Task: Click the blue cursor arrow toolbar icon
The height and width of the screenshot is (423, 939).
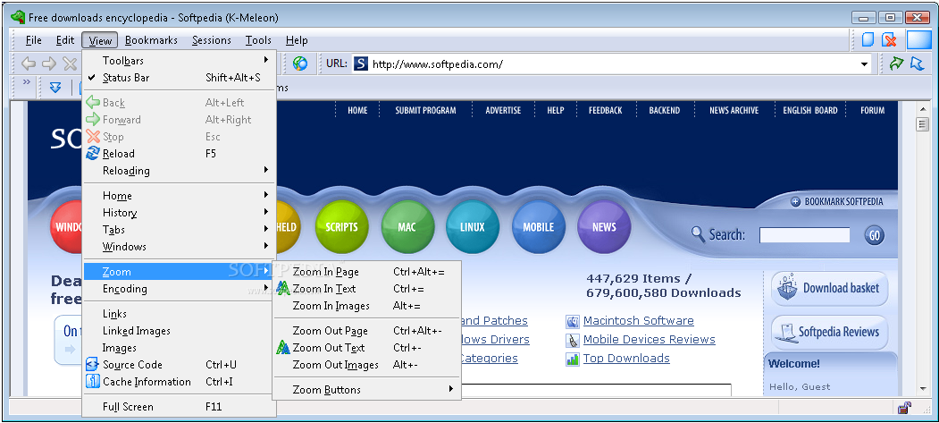Action: click(918, 63)
